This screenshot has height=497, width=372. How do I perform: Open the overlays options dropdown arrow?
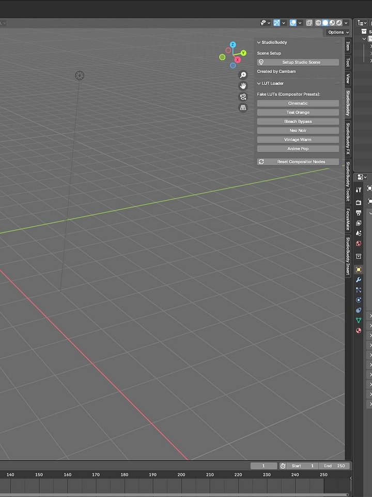point(300,23)
